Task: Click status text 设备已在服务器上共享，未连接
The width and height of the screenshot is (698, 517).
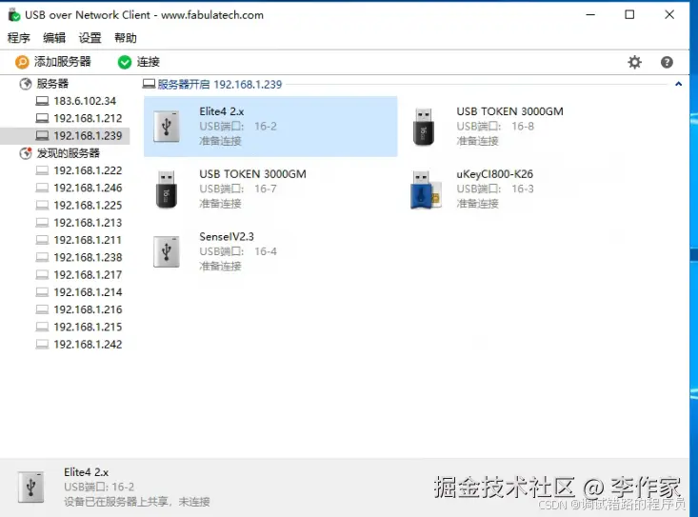Action: [137, 502]
